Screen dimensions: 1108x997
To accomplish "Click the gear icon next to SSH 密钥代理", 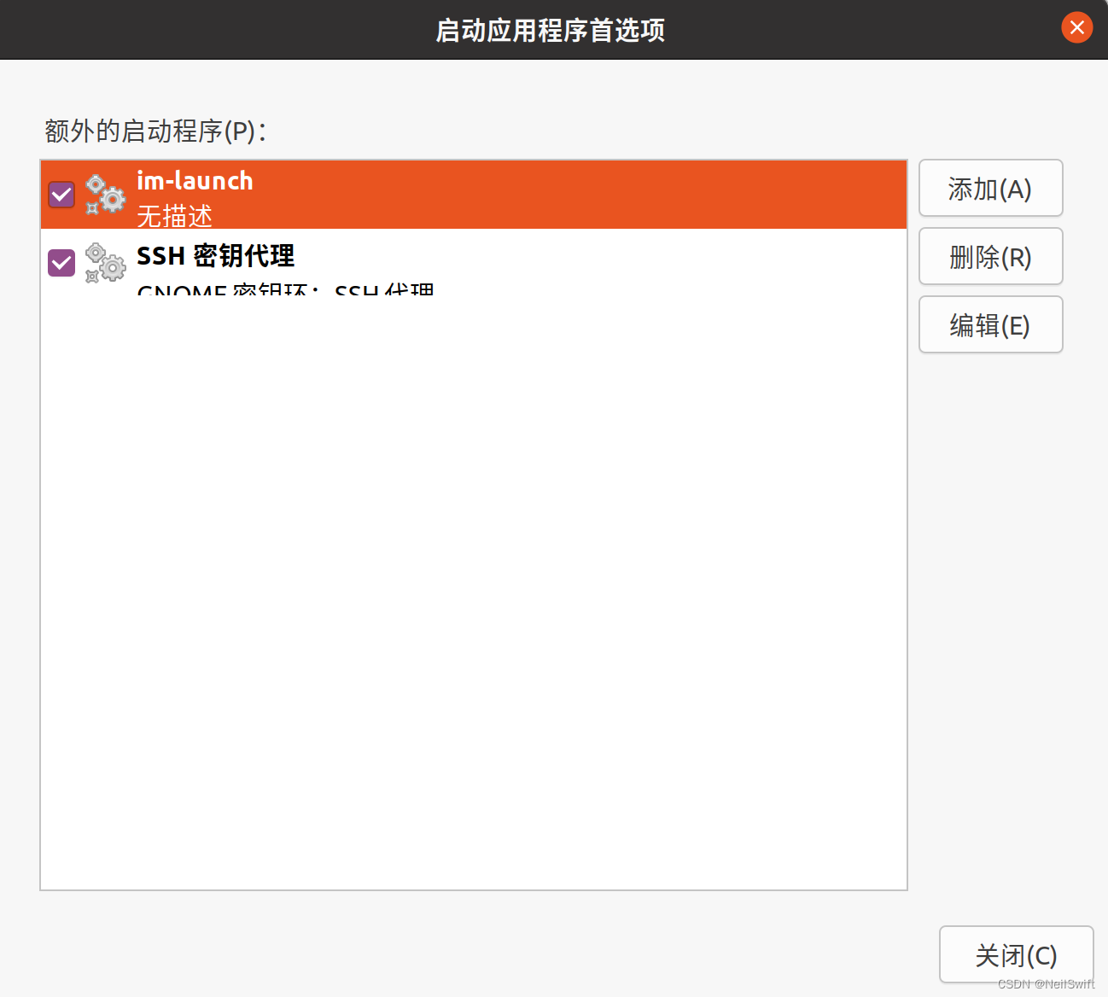I will click(104, 264).
